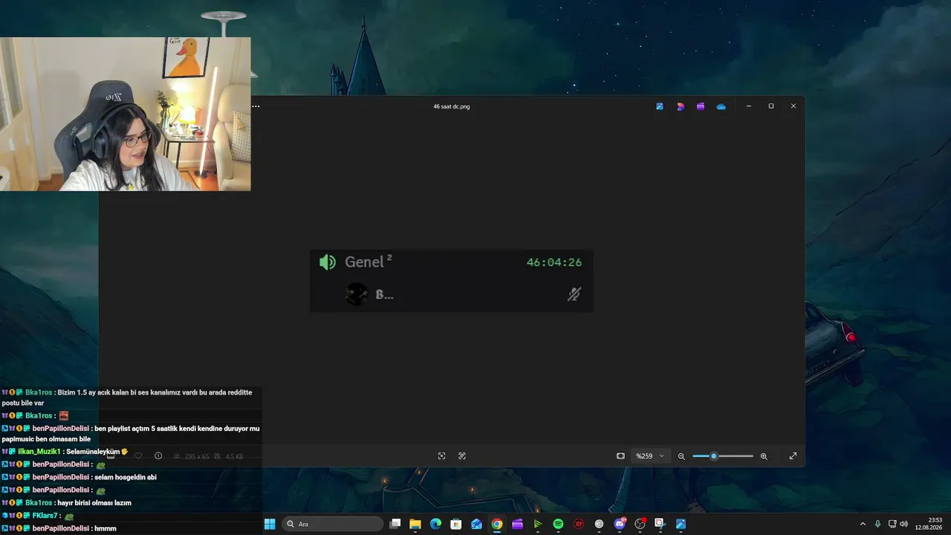Open Discord from the taskbar
This screenshot has width=951, height=535.
tap(620, 524)
